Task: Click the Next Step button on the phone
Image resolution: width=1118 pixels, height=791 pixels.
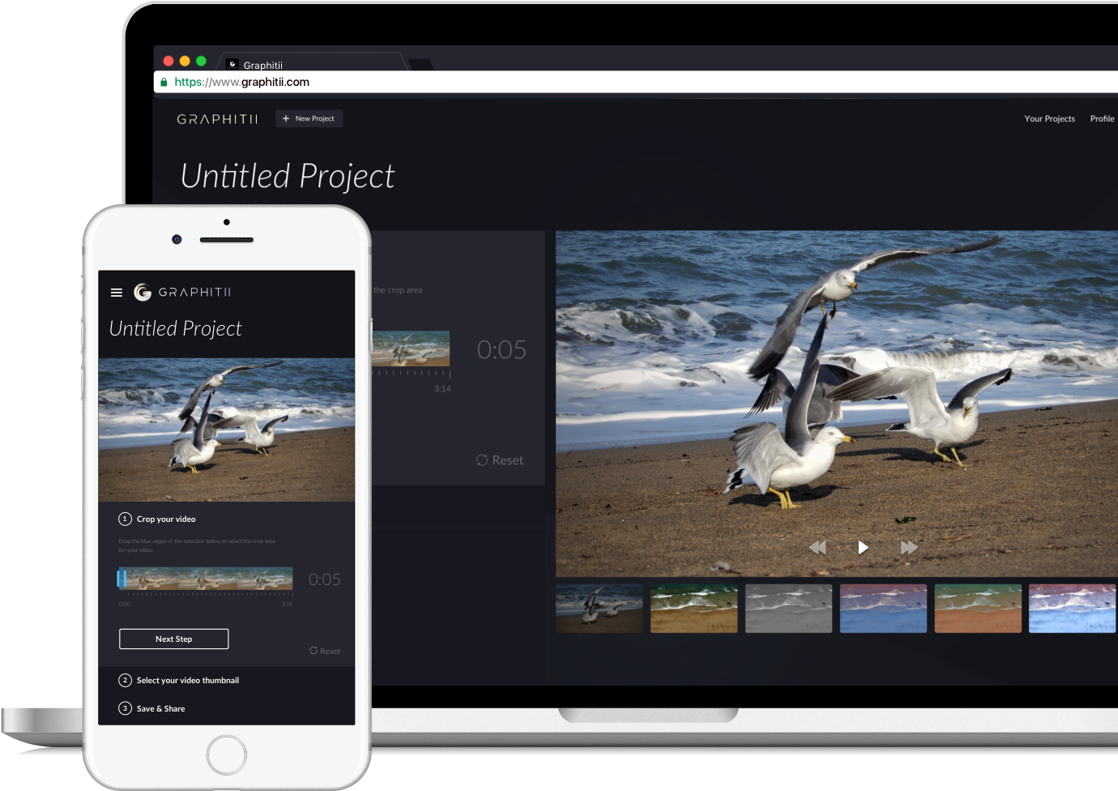Action: pos(174,639)
